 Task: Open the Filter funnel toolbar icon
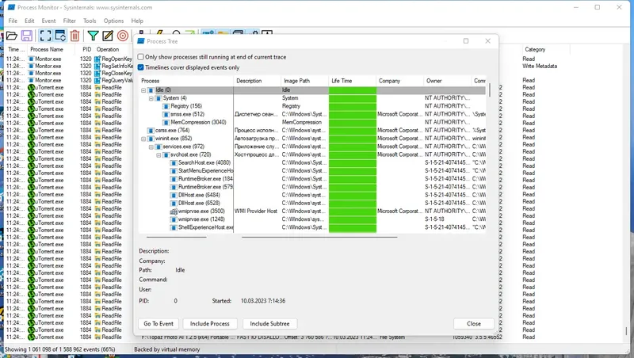pyautogui.click(x=93, y=36)
